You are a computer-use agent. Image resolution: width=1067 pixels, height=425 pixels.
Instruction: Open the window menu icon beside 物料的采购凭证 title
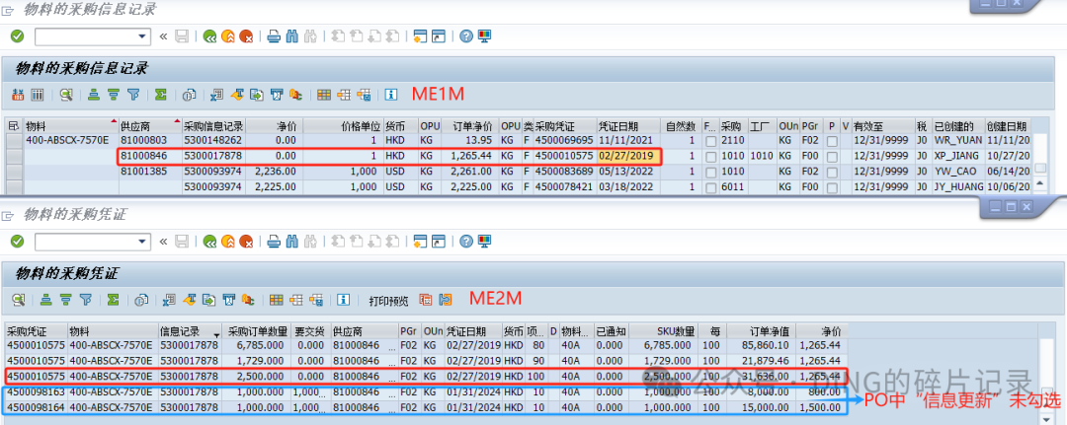click(x=8, y=216)
